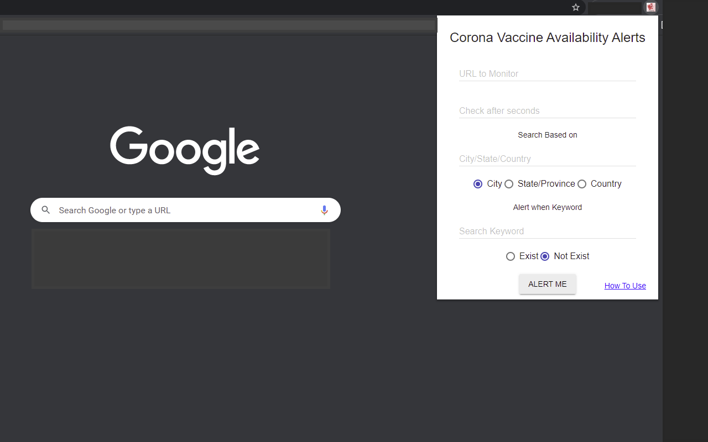The width and height of the screenshot is (708, 442).
Task: Click the bookmark star icon
Action: [x=576, y=7]
